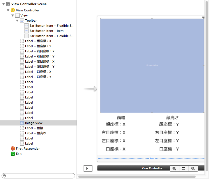Click the Item bar button on canvas
The image size is (209, 179).
pos(152,158)
